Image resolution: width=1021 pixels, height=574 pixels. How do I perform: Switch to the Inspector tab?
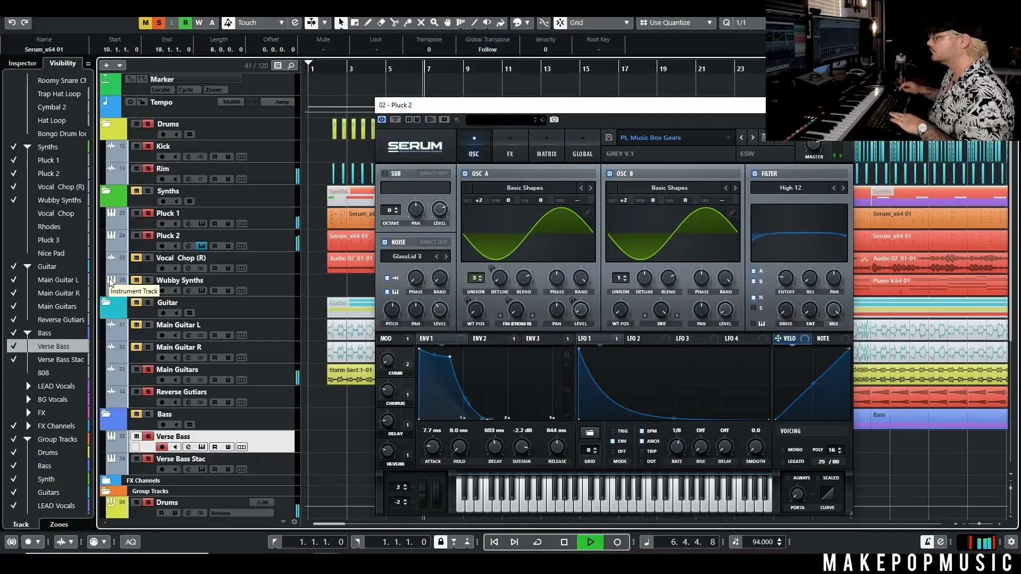click(23, 63)
